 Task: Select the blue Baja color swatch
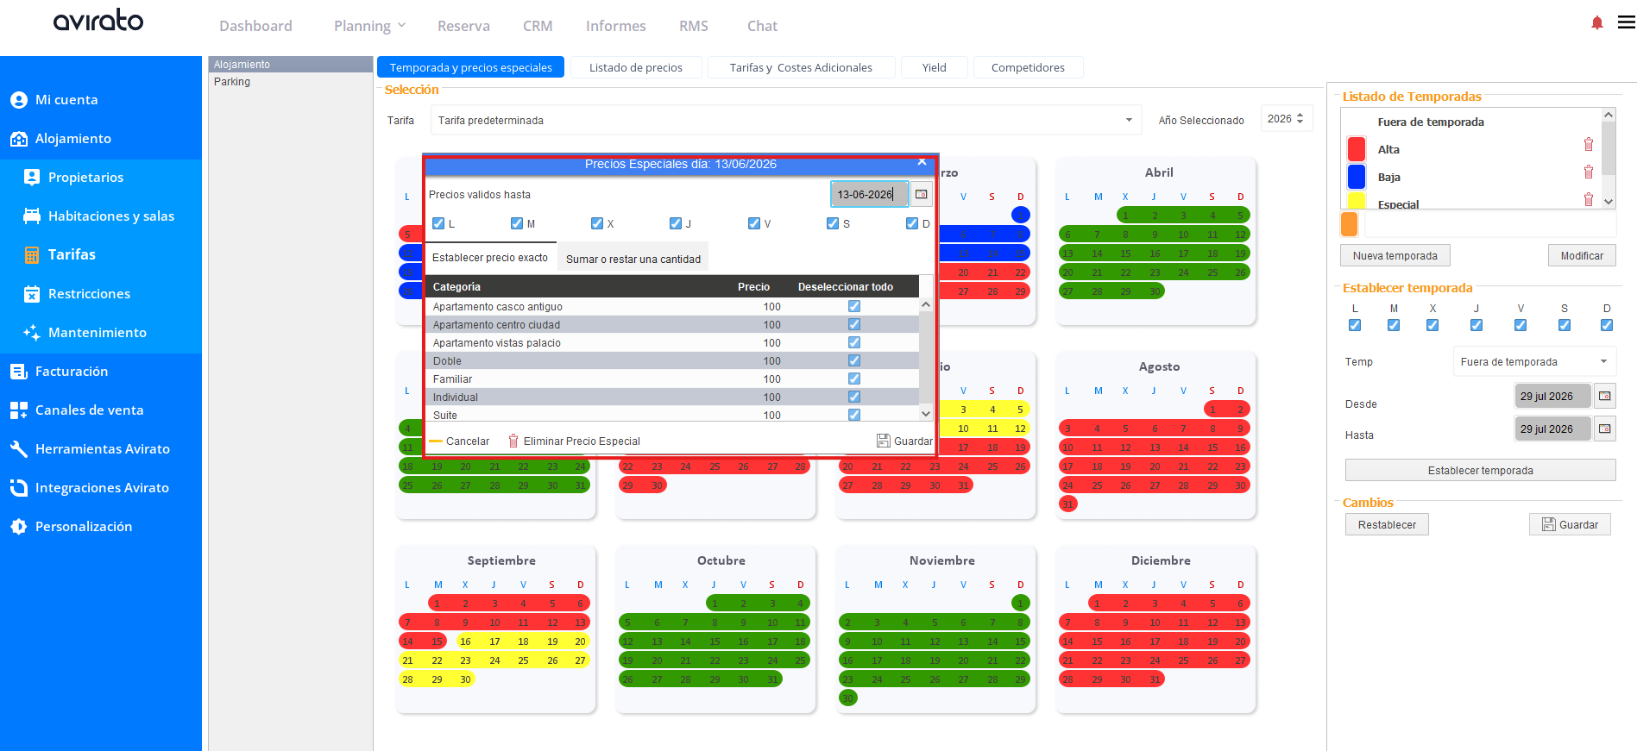(x=1356, y=177)
